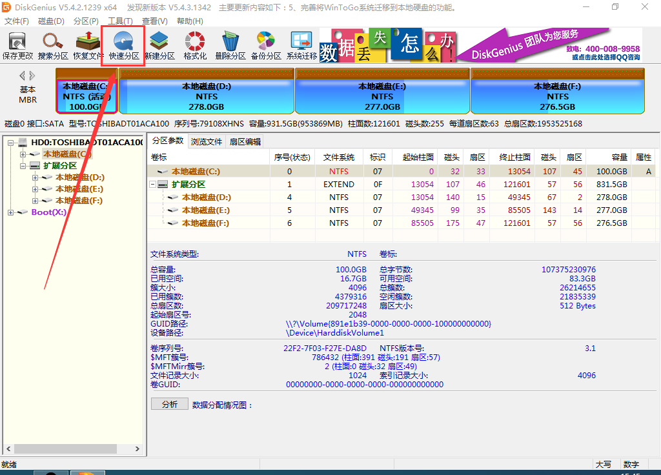Collapse 扩展分区 node in the tree
The image size is (661, 475).
(23, 166)
